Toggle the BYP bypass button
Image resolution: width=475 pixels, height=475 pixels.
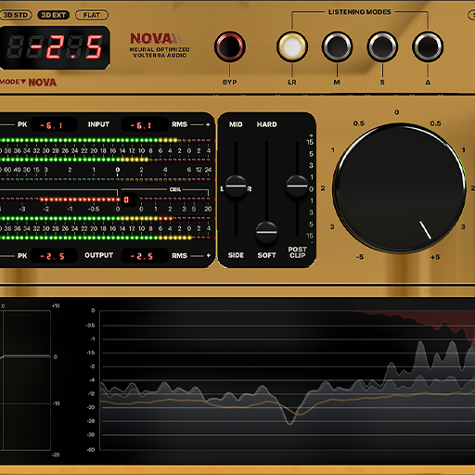tap(230, 46)
